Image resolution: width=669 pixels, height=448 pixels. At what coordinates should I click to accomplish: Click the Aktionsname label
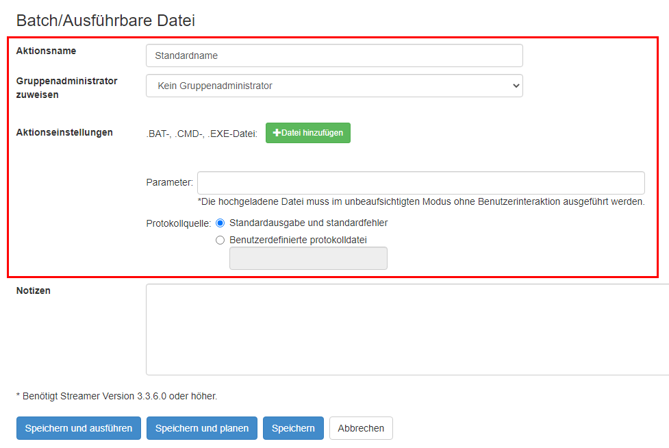tap(46, 51)
